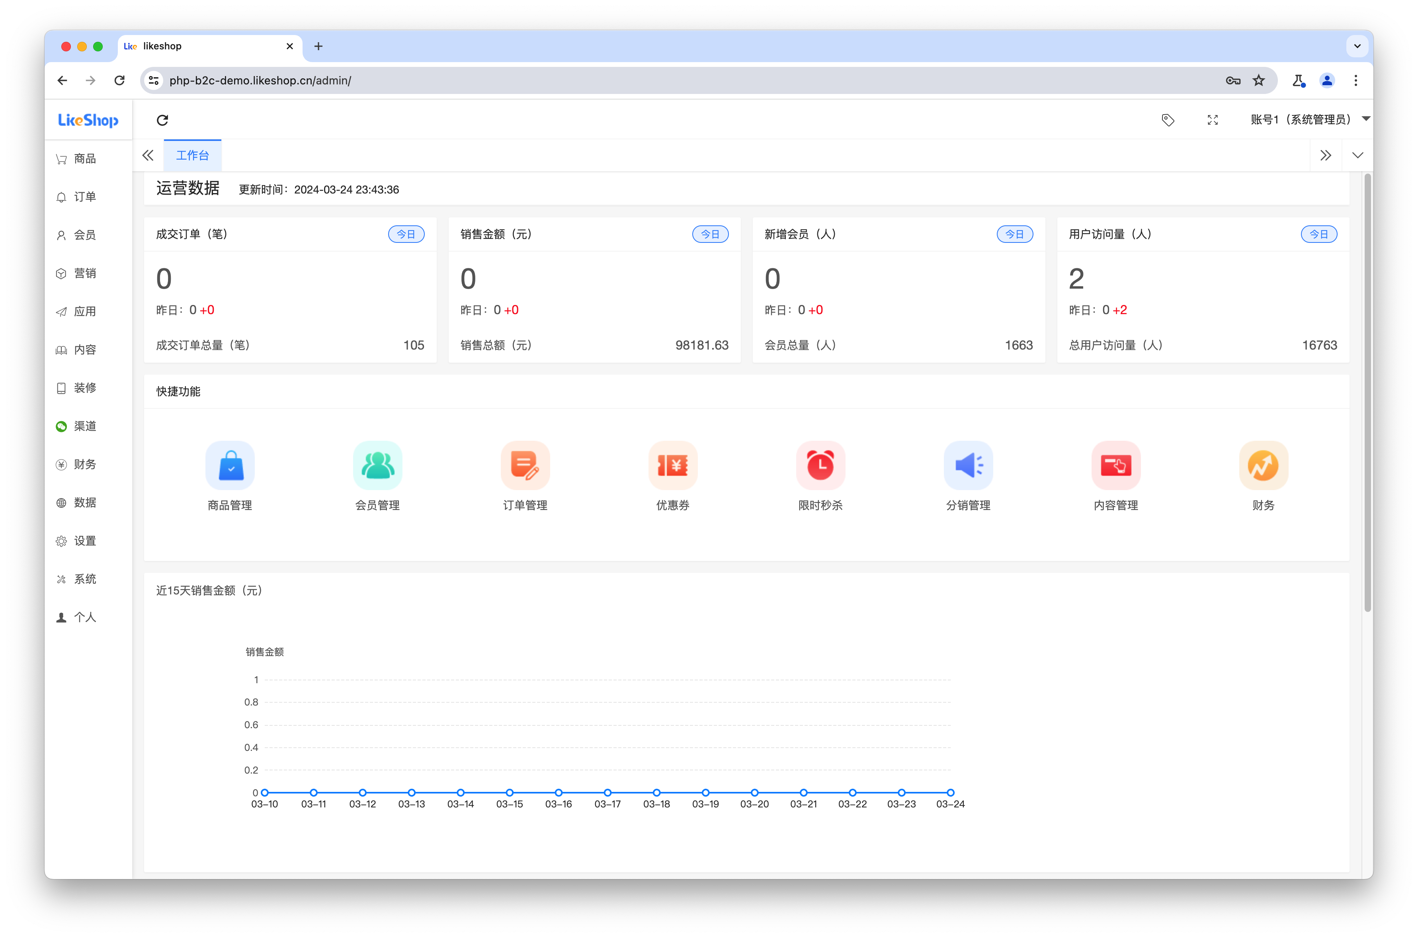Toggle fullscreen mode in header
Viewport: 1418px width, 938px height.
click(x=1212, y=120)
